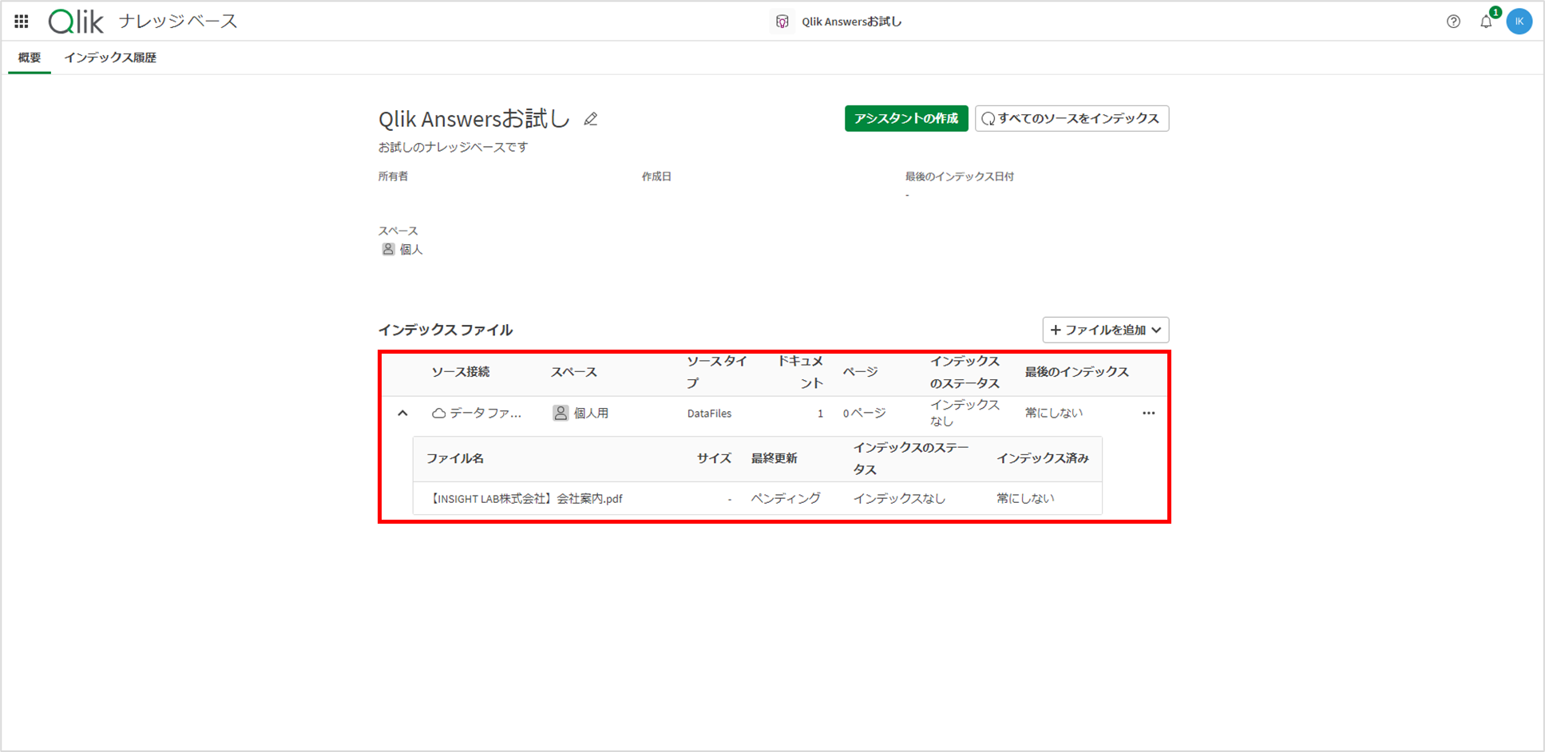Click the ソースタイプ column header
The image size is (1545, 752).
[x=717, y=372]
